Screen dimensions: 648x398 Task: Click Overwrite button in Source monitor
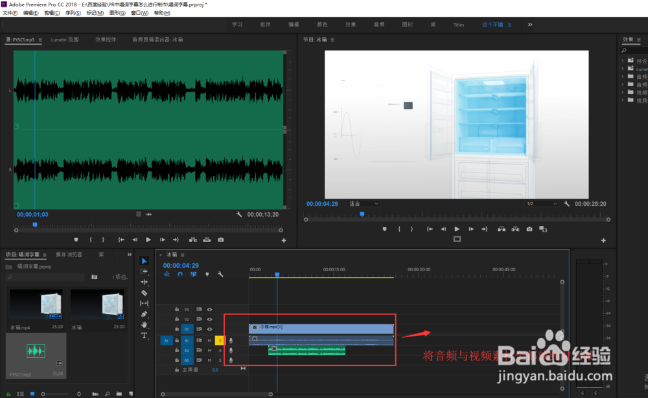point(207,240)
